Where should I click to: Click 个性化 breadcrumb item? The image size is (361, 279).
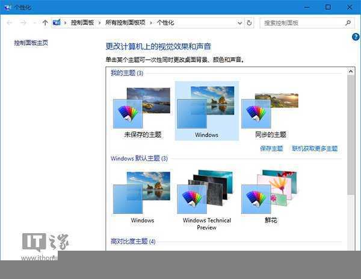pos(165,22)
